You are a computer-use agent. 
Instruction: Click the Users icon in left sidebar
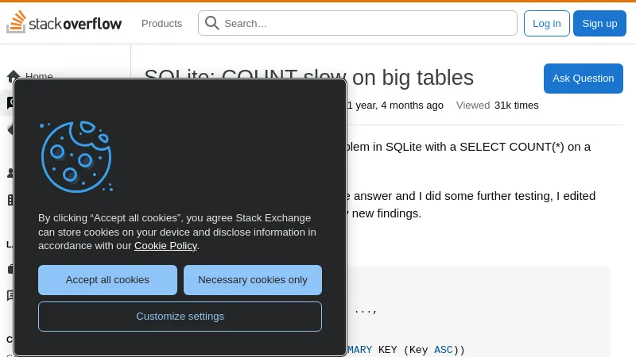pyautogui.click(x=9, y=173)
